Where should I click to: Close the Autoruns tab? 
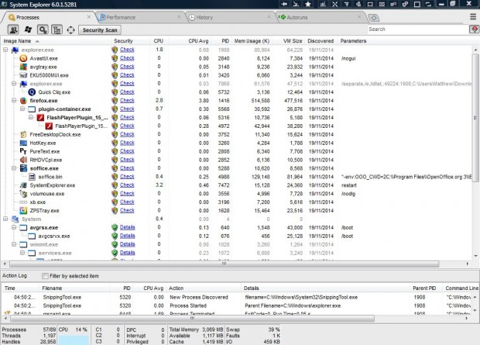pos(359,17)
